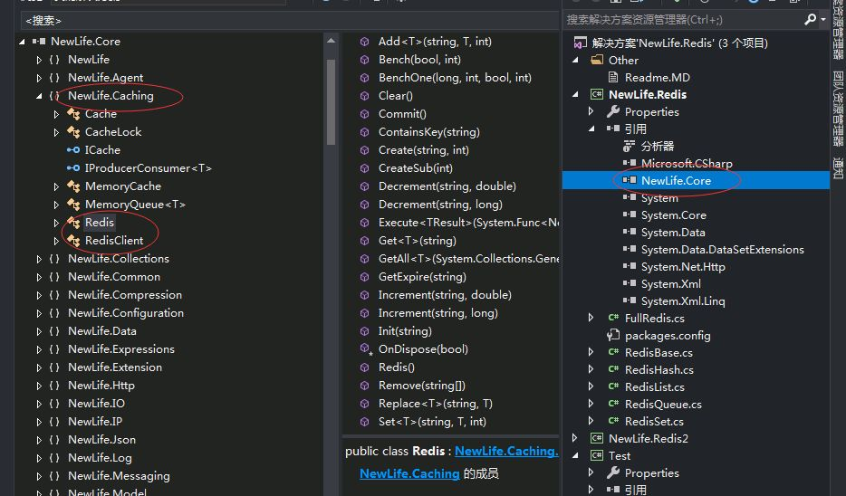Click the NewLife.Redis C# project icon

click(597, 94)
